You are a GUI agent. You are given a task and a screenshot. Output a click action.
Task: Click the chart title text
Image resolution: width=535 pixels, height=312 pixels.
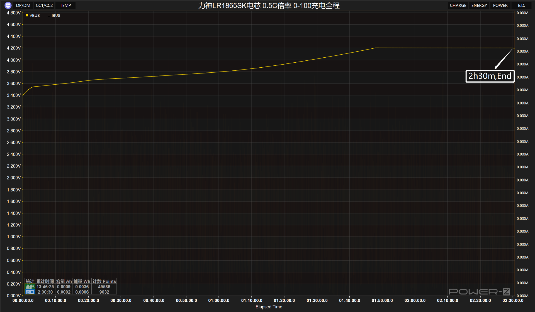(269, 6)
